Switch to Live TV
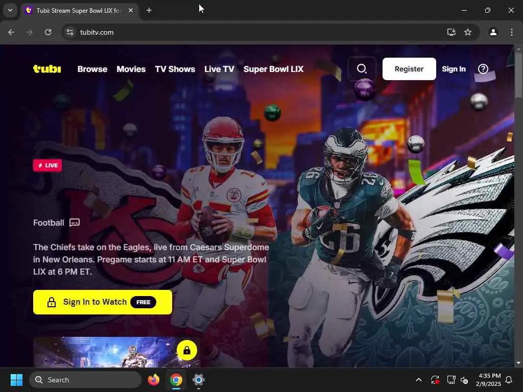The width and height of the screenshot is (523, 392). 219,69
